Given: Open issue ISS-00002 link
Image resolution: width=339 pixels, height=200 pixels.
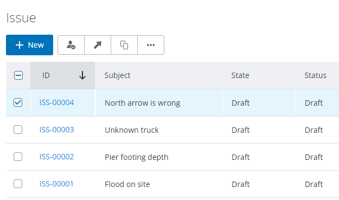Looking at the screenshot, I should [x=56, y=157].
